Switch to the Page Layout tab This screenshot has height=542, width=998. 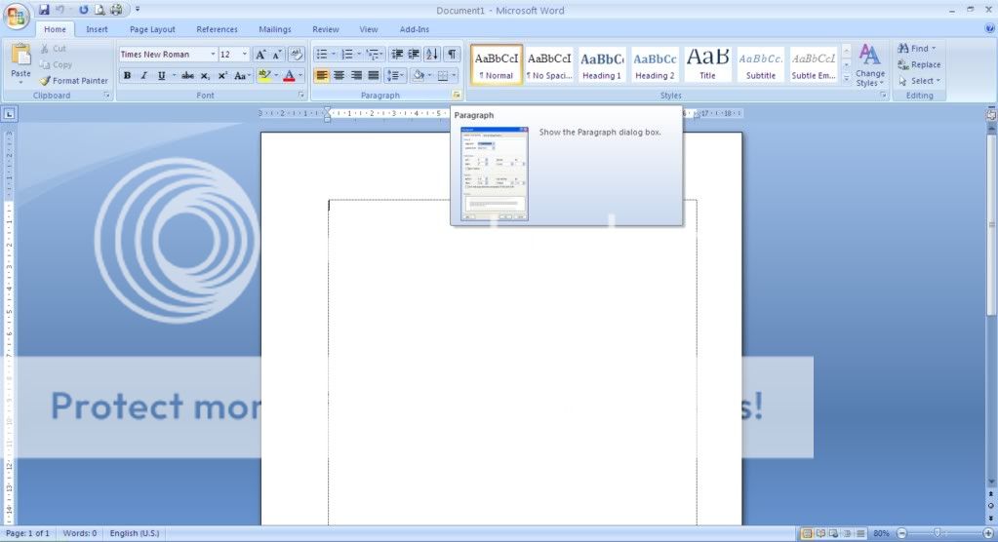[x=152, y=29]
